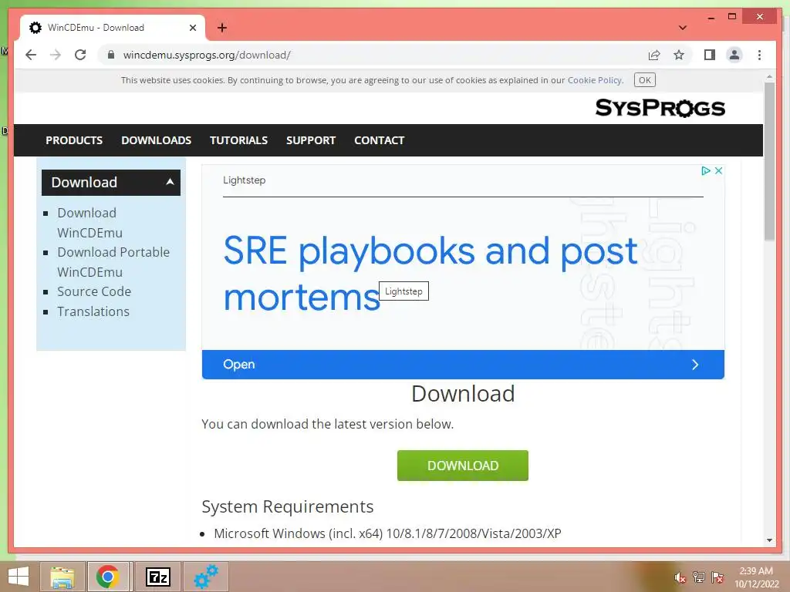The width and height of the screenshot is (790, 592).
Task: Open the Action Center flag icon
Action: (717, 577)
